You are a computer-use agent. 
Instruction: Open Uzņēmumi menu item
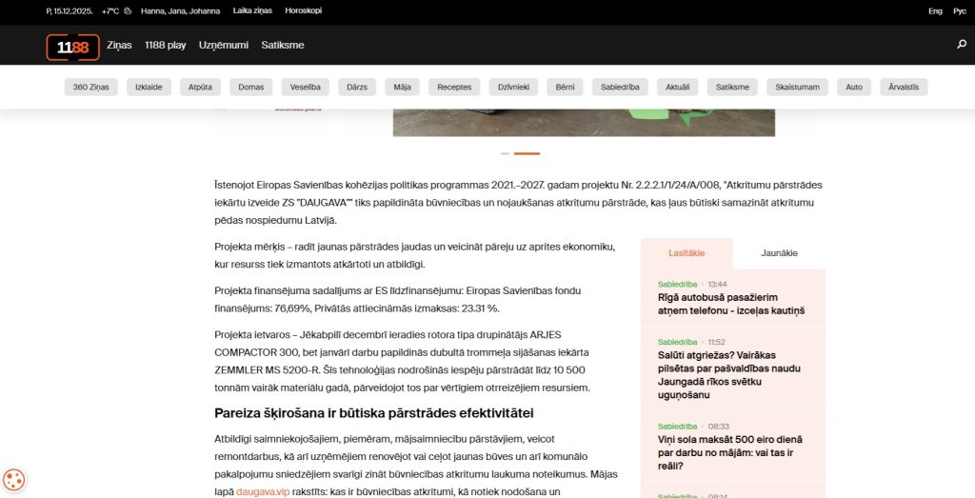[224, 45]
